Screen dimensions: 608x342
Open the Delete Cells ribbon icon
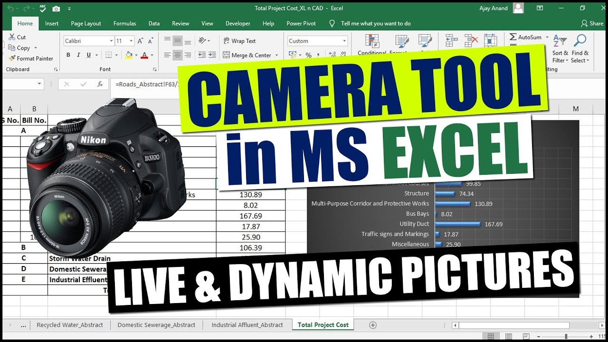[471, 41]
